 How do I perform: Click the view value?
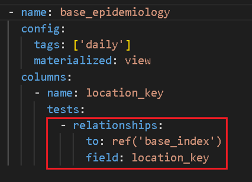pos(138,61)
